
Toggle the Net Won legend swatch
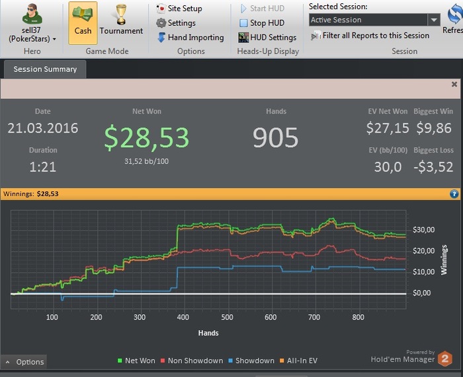click(120, 360)
